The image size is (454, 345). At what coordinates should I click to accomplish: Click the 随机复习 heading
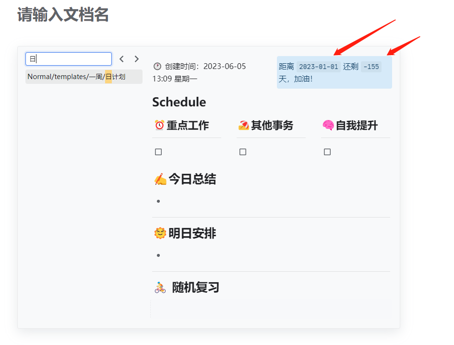click(196, 287)
